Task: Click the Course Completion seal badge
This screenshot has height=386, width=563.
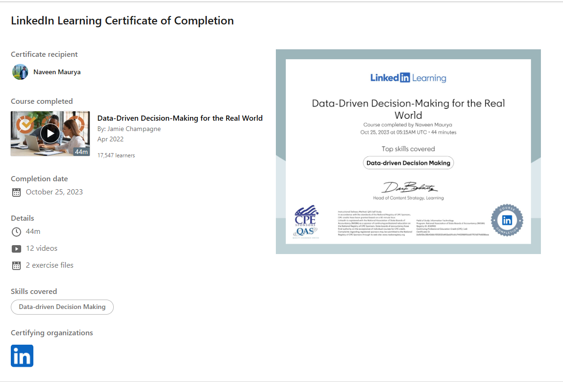Action: tap(507, 220)
